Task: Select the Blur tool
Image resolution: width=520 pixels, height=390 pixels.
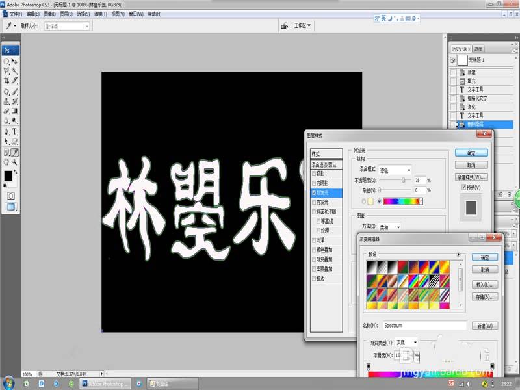Action: 6,121
